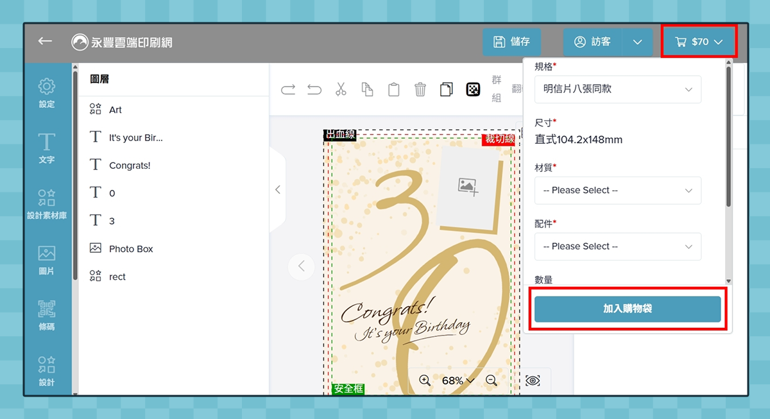Click the clipboard paste icon

pos(394,89)
